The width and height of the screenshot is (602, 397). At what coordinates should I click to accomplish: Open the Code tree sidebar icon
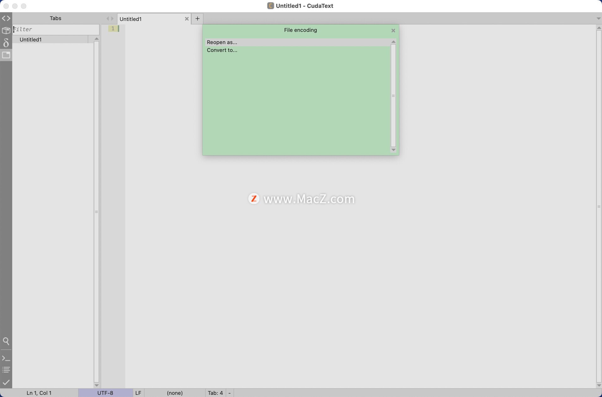click(6, 18)
